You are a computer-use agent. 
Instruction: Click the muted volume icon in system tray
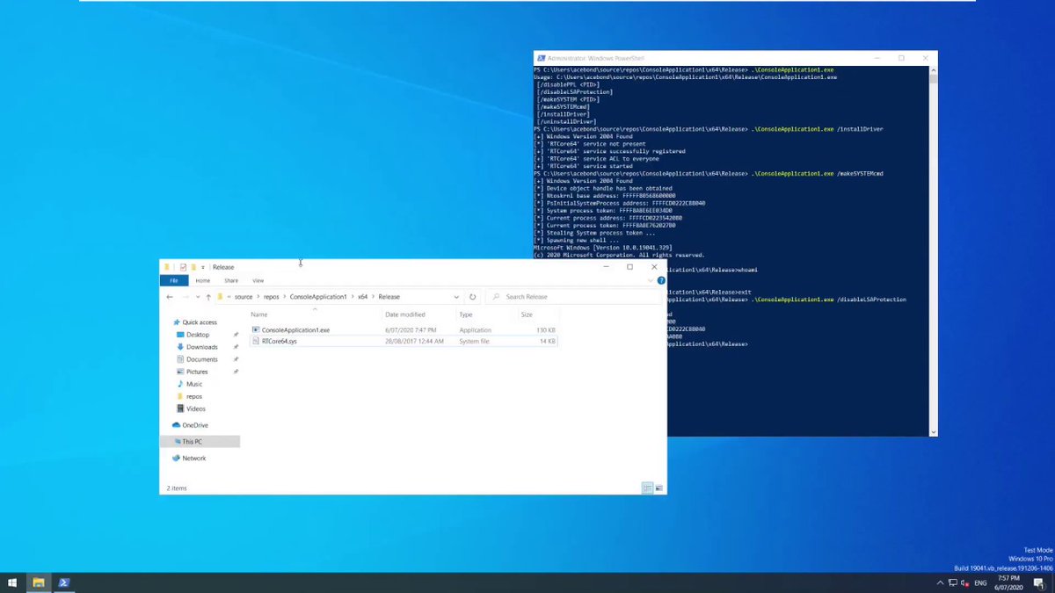[964, 582]
